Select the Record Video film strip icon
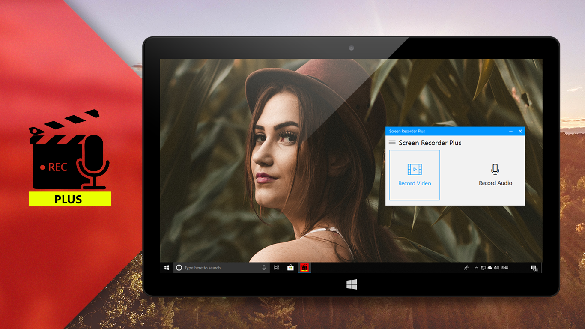 pyautogui.click(x=414, y=169)
